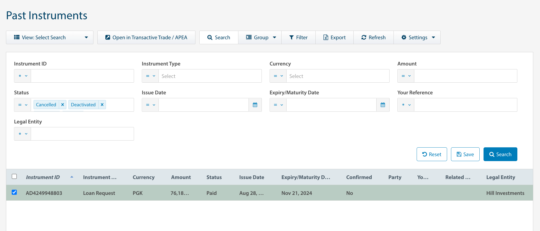
Task: Uncheck the AD4249948803 row checkbox
Action: tap(14, 192)
